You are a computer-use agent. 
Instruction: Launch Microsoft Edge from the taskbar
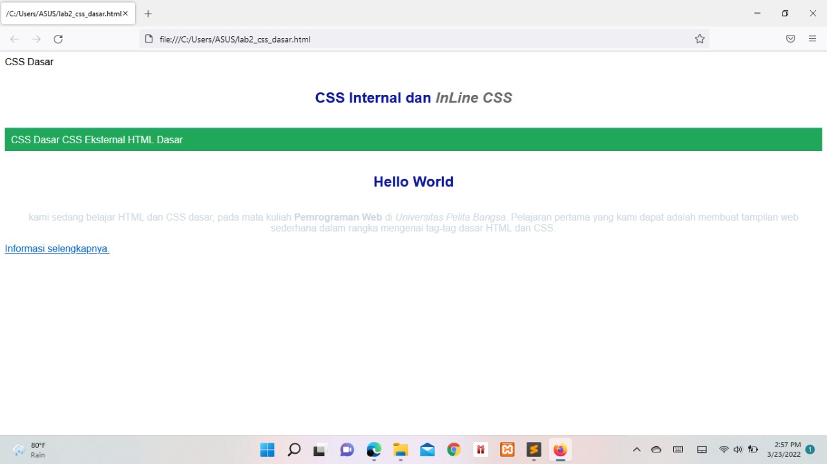[x=374, y=450]
